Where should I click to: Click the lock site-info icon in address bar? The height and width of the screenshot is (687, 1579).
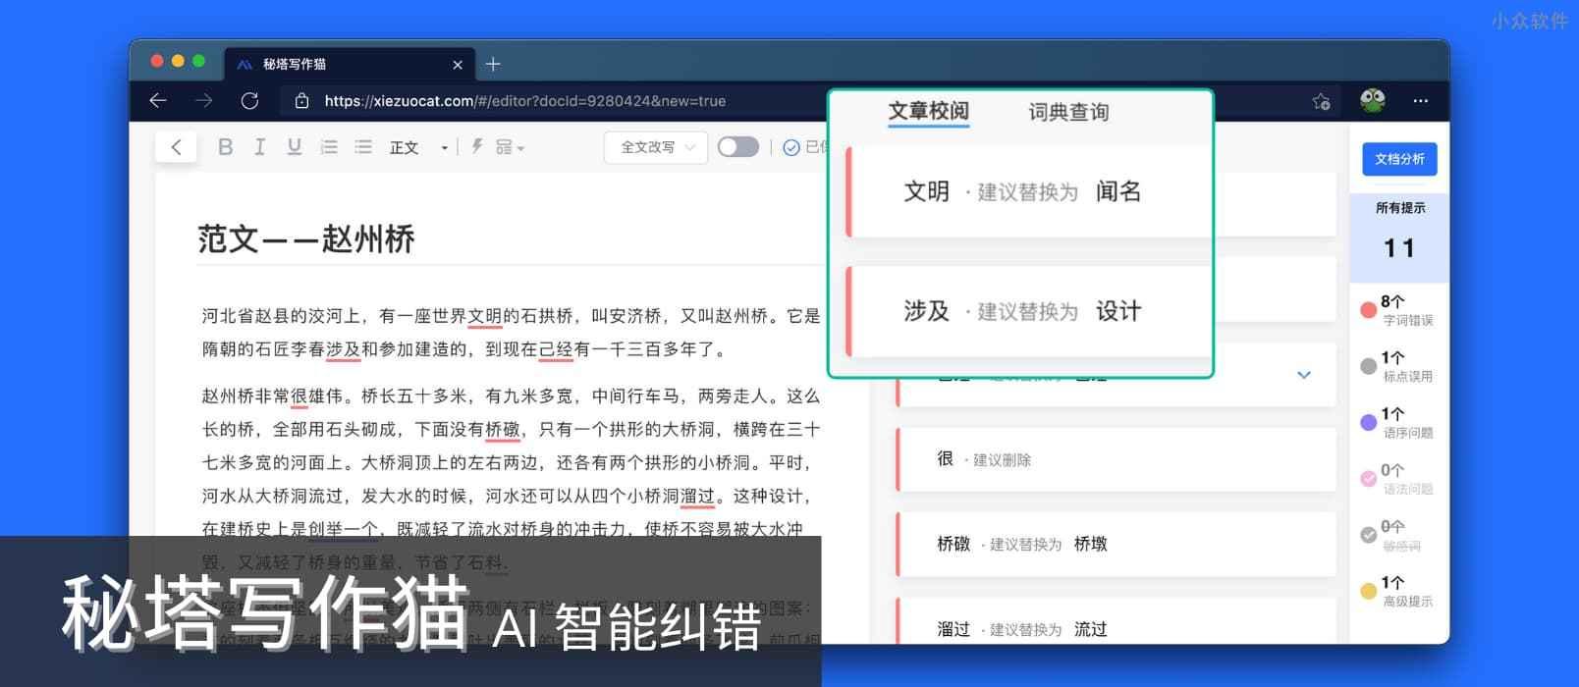point(301,101)
